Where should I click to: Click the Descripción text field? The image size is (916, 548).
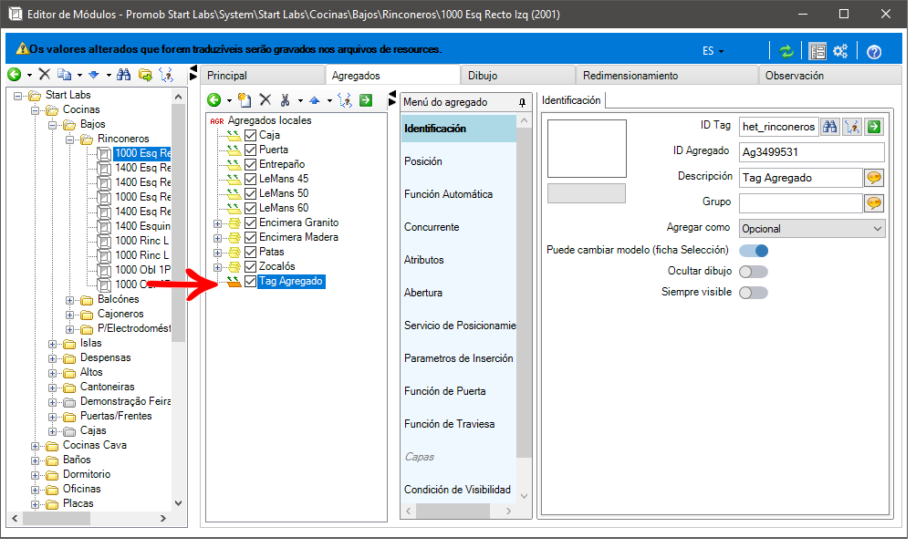click(x=800, y=178)
